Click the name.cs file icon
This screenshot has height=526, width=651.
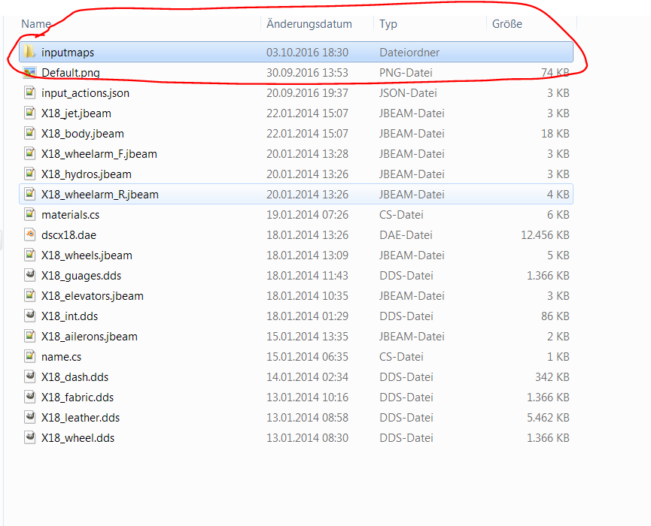point(29,356)
